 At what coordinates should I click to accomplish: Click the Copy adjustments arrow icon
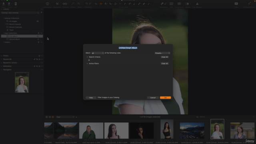[x=162, y=4]
